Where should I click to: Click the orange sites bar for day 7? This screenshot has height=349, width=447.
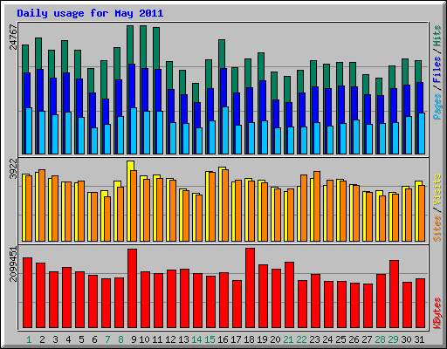[107, 219]
